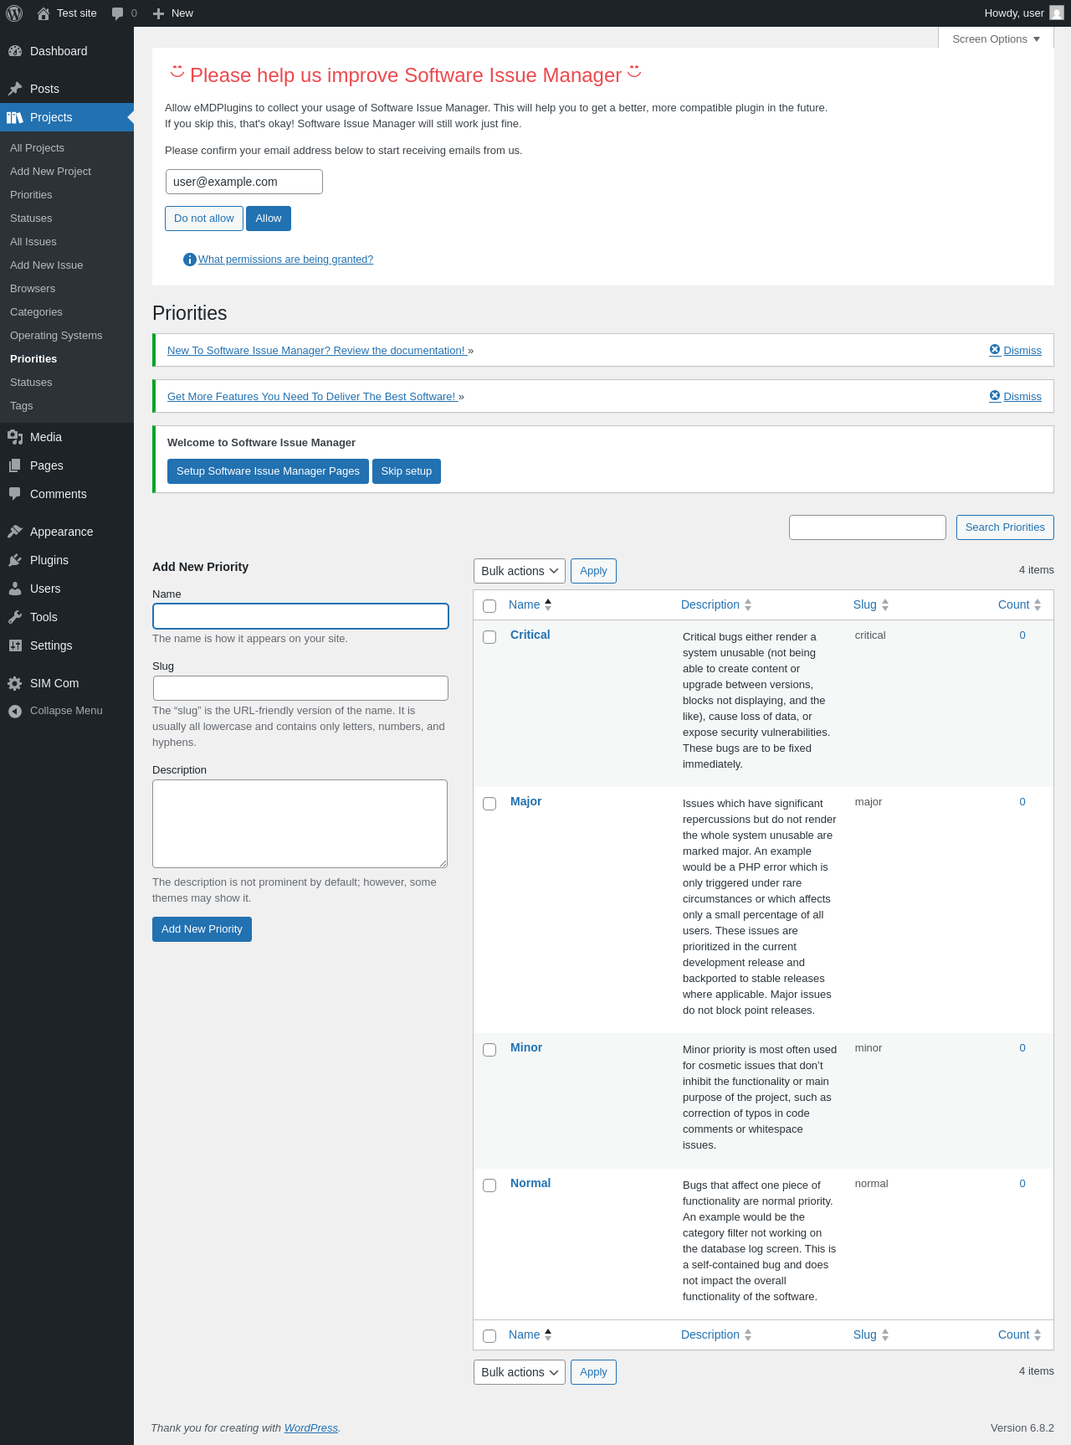
Task: Sort by Slug using top header arrows
Action: tap(885, 604)
